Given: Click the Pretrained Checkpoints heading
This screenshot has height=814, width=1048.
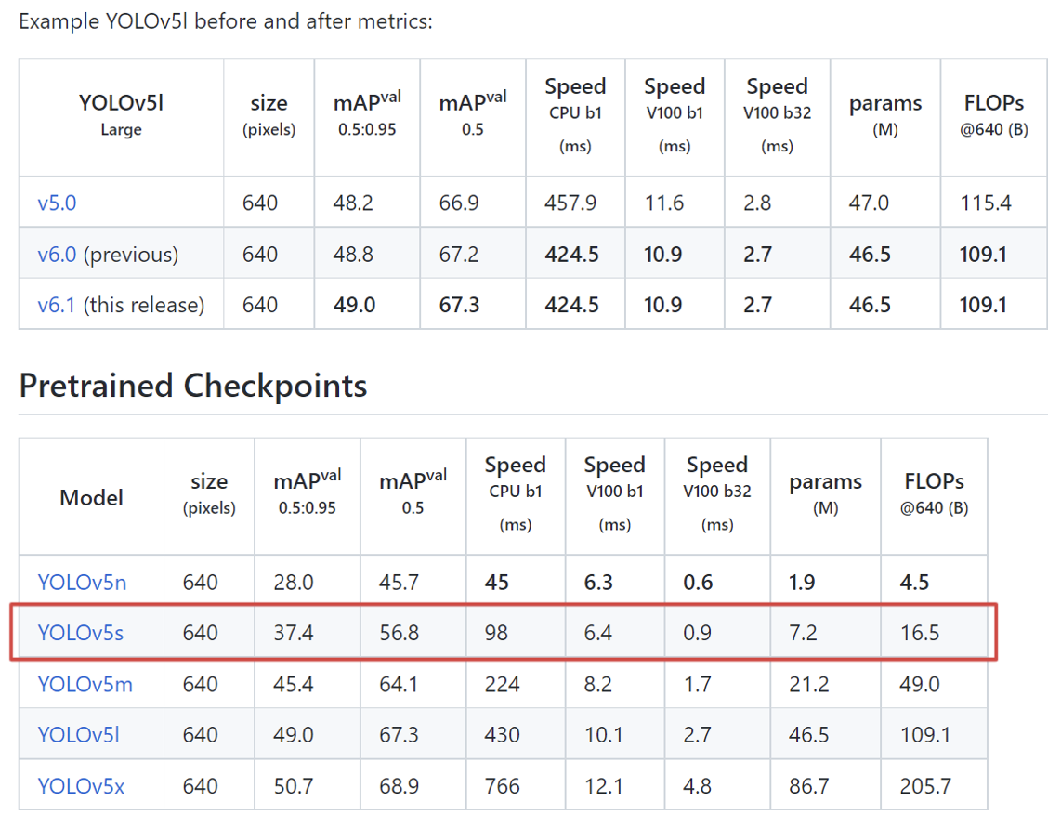Looking at the screenshot, I should pos(193,386).
